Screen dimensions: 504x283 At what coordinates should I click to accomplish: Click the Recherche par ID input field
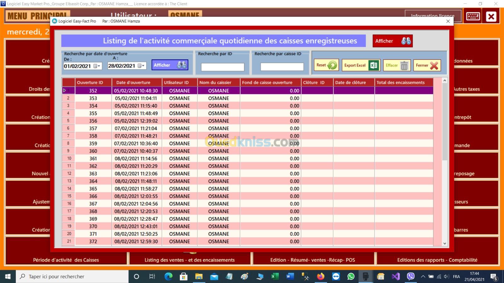click(x=222, y=67)
